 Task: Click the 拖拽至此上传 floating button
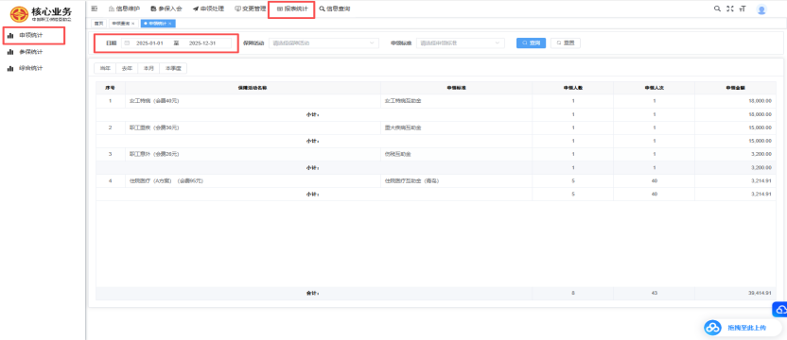click(x=743, y=328)
